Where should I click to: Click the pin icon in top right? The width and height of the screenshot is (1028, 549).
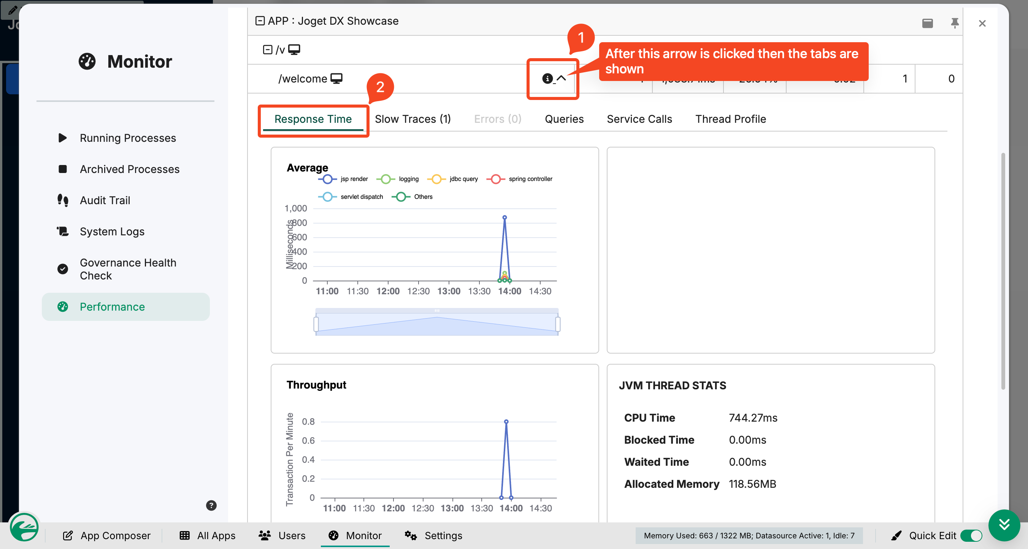click(x=955, y=23)
